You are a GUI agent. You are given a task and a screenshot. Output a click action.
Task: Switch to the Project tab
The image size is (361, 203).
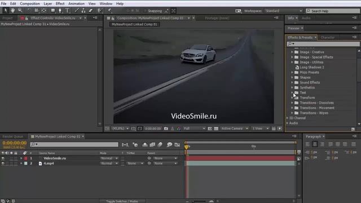coord(7,18)
